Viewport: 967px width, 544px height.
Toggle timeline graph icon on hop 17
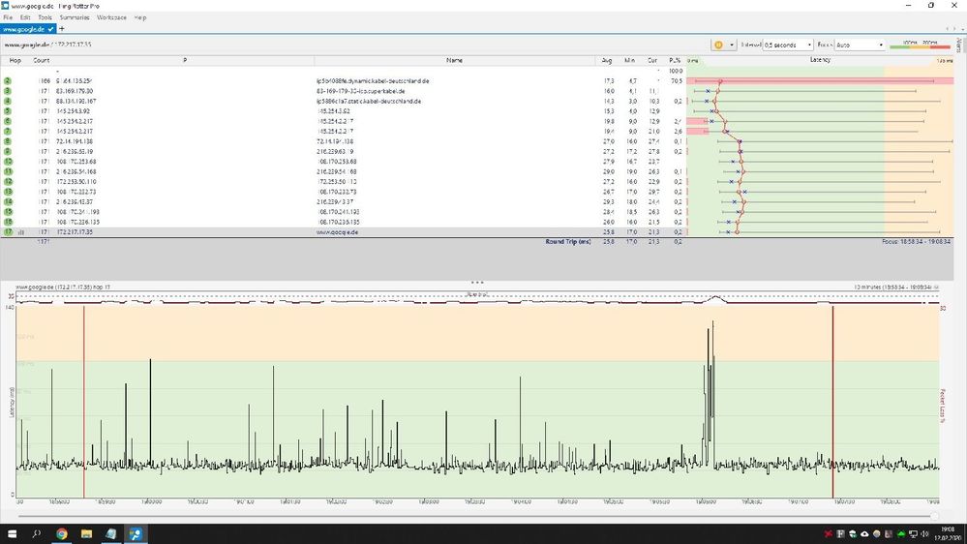coord(21,232)
